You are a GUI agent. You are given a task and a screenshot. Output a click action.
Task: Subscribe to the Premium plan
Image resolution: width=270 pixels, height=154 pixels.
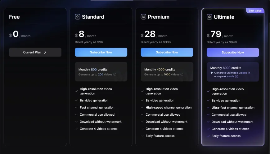[167, 52]
